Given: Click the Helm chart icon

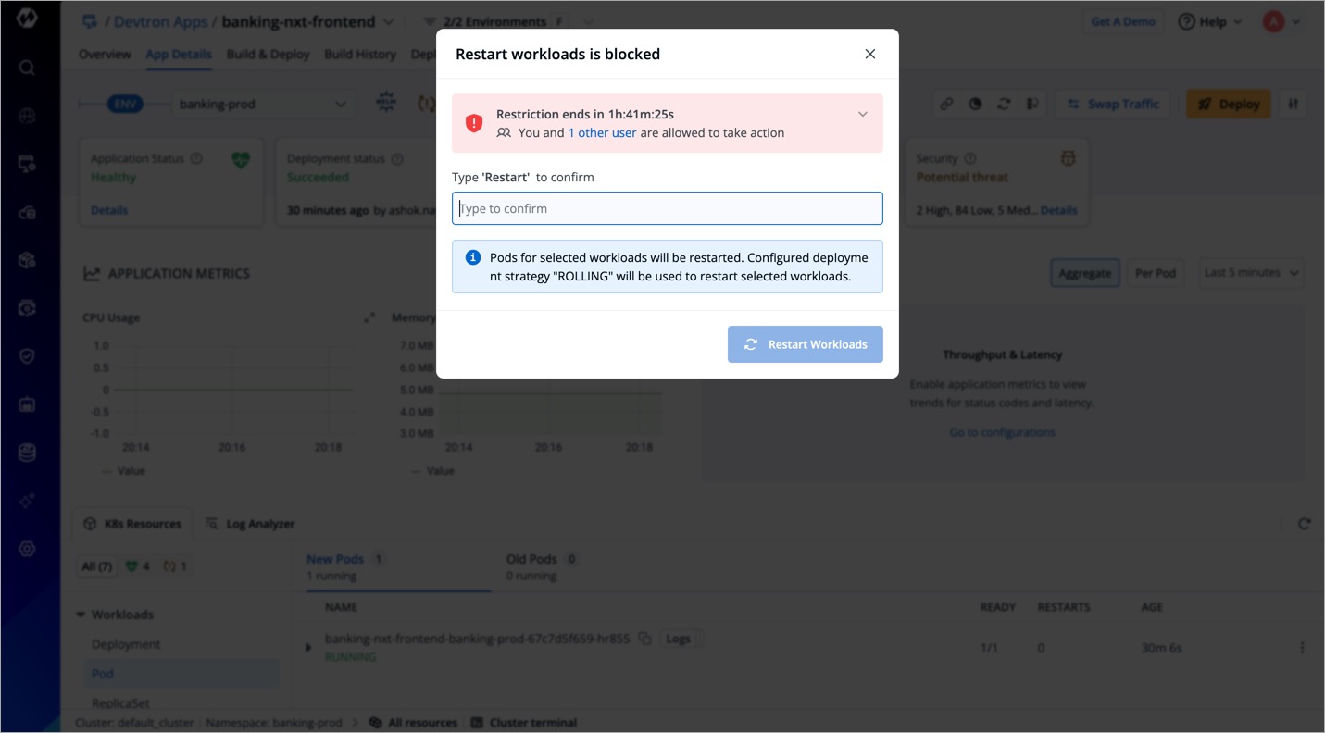Looking at the screenshot, I should click(x=386, y=104).
